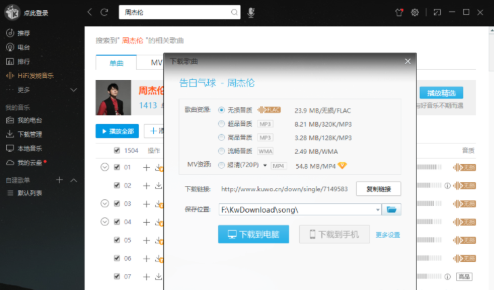
Task: Click download icon for song 07
Action: pyautogui.click(x=159, y=277)
